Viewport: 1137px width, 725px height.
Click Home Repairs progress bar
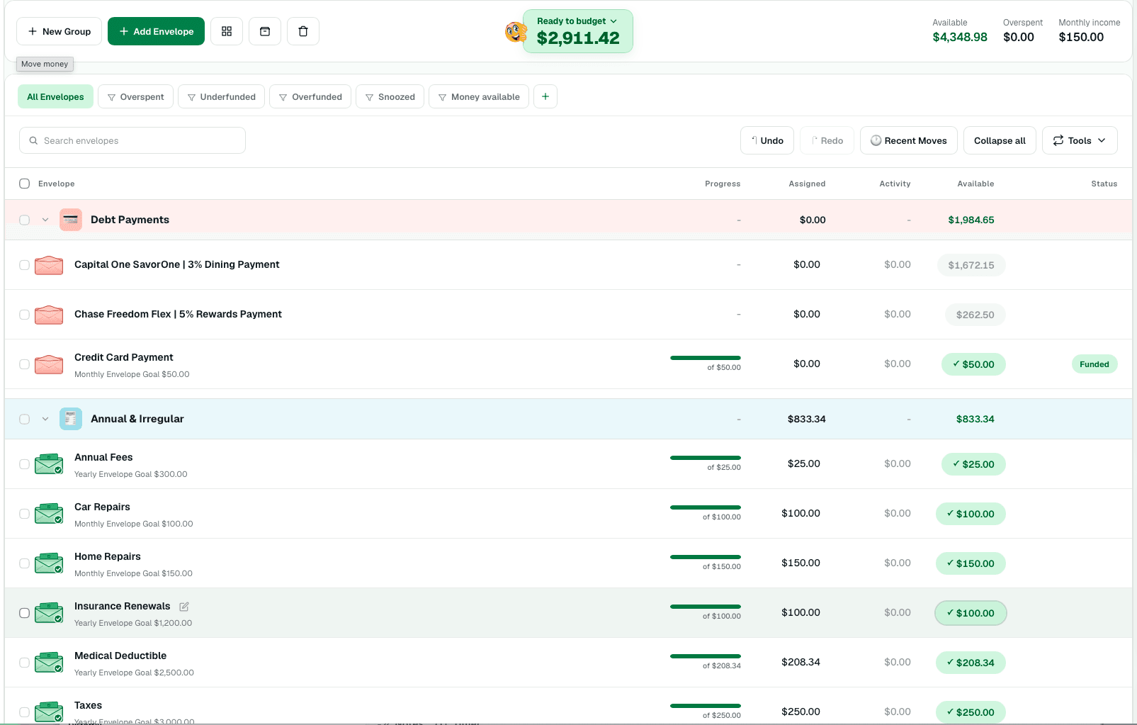click(706, 557)
